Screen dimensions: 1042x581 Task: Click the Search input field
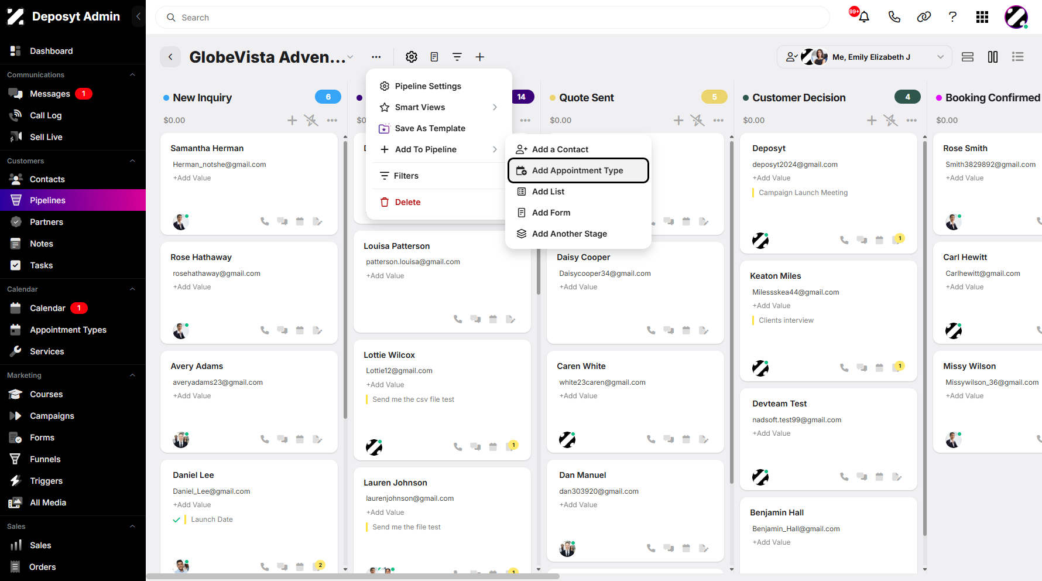coord(492,18)
